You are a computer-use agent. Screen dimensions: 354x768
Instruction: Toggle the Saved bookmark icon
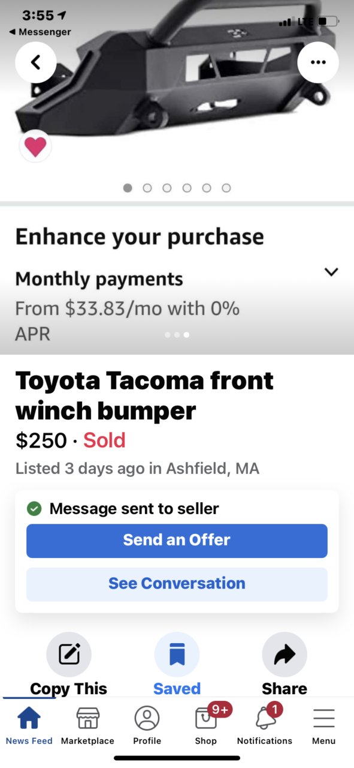[177, 655]
